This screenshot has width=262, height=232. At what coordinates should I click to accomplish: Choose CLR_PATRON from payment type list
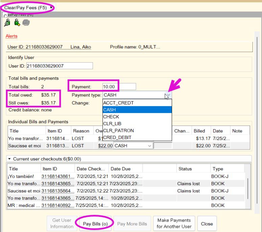[137, 131]
